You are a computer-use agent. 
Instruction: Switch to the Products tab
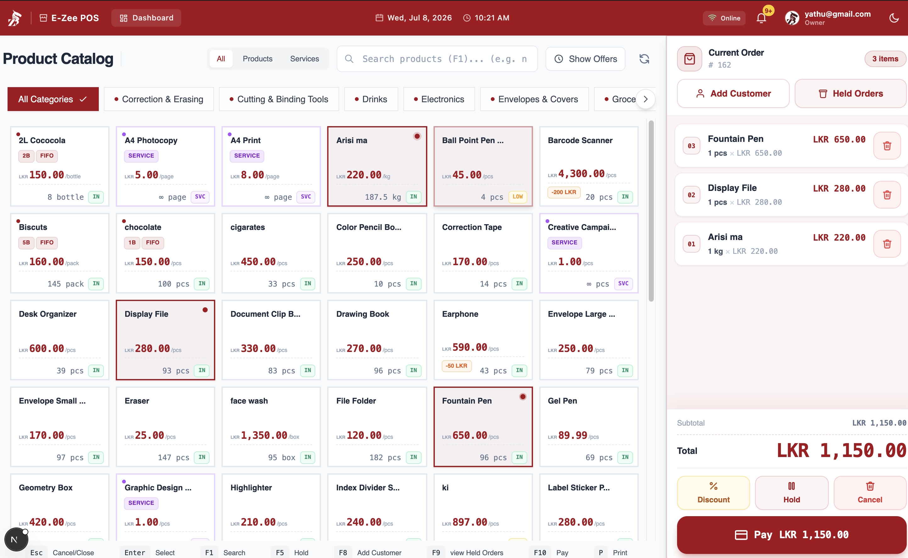pos(257,59)
